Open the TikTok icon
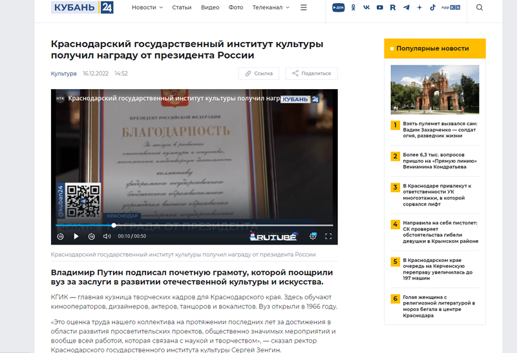 pyautogui.click(x=432, y=7)
